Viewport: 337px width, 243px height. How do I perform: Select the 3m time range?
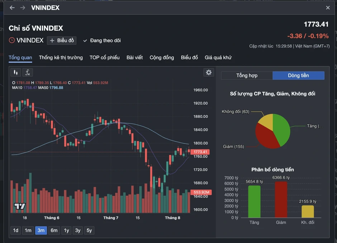pyautogui.click(x=41, y=230)
